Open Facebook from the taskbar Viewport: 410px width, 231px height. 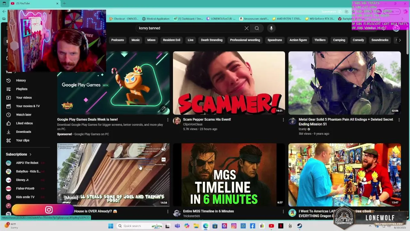coord(252,226)
